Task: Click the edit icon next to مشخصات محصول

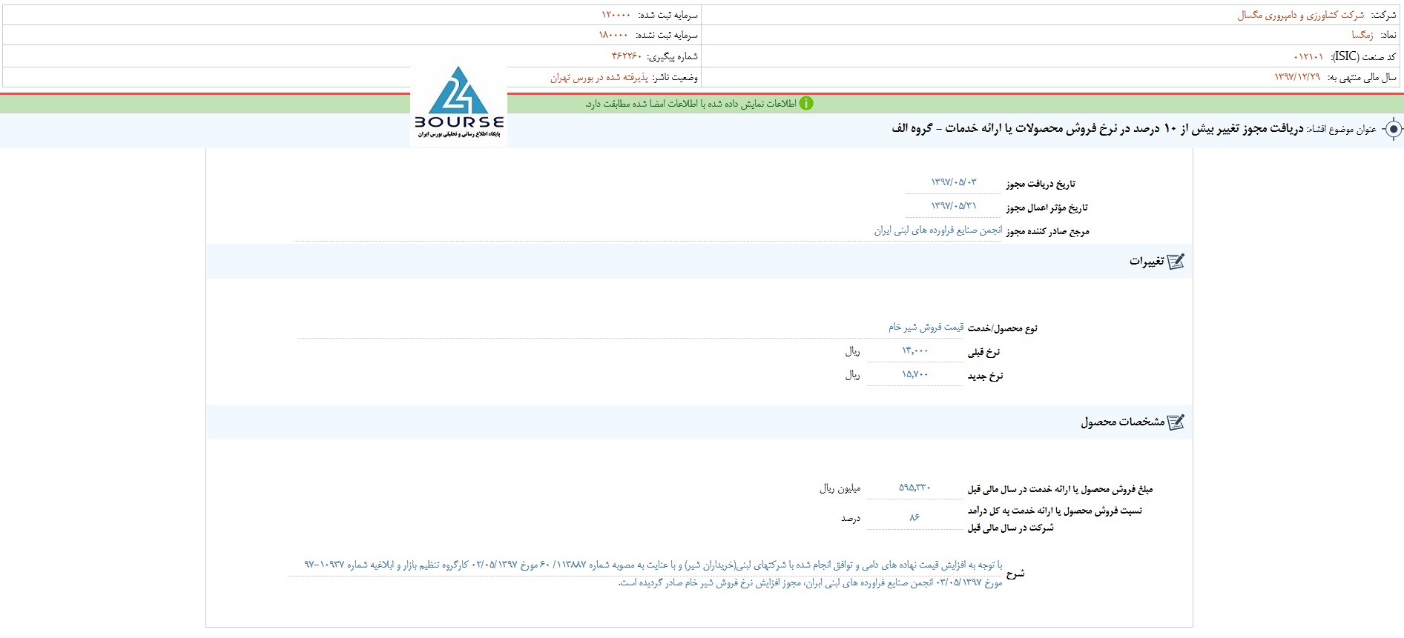Action: click(x=1176, y=422)
